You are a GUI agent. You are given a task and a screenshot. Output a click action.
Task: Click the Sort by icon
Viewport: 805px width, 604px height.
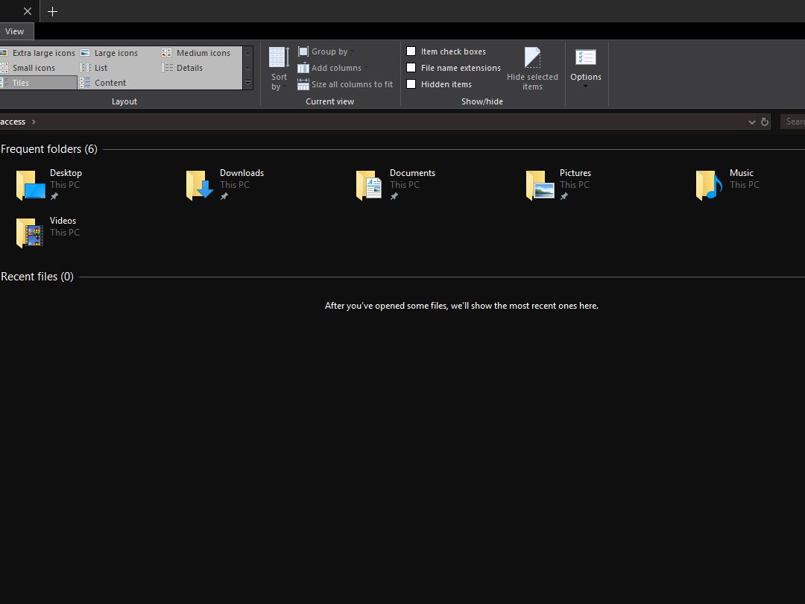click(279, 57)
